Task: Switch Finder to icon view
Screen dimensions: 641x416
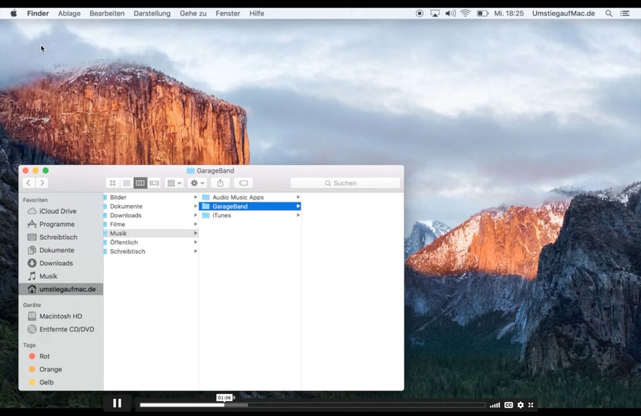Action: click(113, 183)
